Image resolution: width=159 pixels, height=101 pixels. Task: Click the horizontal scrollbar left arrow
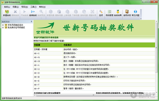tap(35, 95)
